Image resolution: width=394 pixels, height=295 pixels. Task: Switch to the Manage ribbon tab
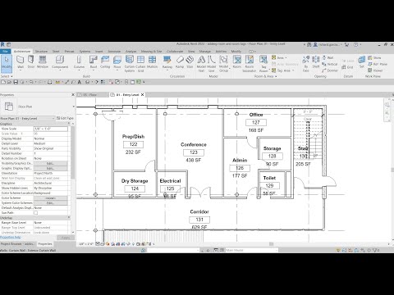click(204, 52)
